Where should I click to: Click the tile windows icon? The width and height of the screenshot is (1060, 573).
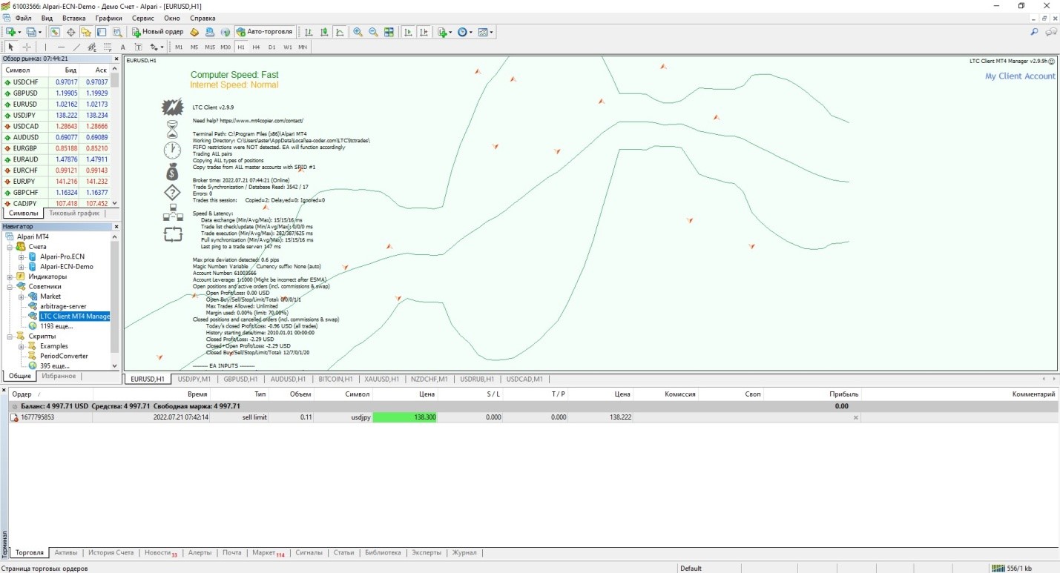(x=389, y=32)
